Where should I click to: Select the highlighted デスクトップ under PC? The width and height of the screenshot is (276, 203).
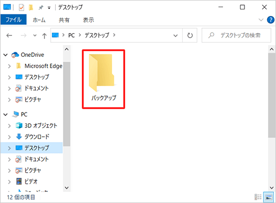tap(37, 148)
